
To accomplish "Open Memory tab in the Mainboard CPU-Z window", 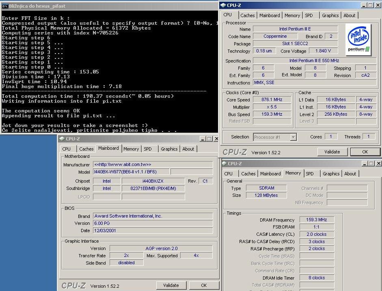I will click(131, 149).
